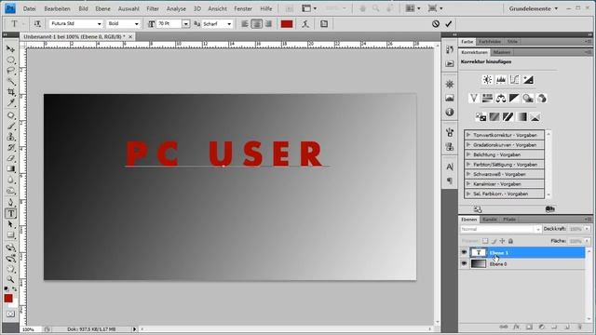Add a Color Balance scales adjustment
The height and width of the screenshot is (335, 596).
point(501,99)
